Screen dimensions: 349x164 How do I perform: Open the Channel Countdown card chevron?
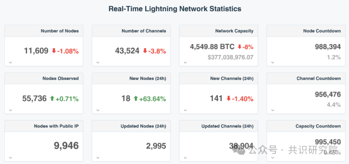tap(273, 110)
